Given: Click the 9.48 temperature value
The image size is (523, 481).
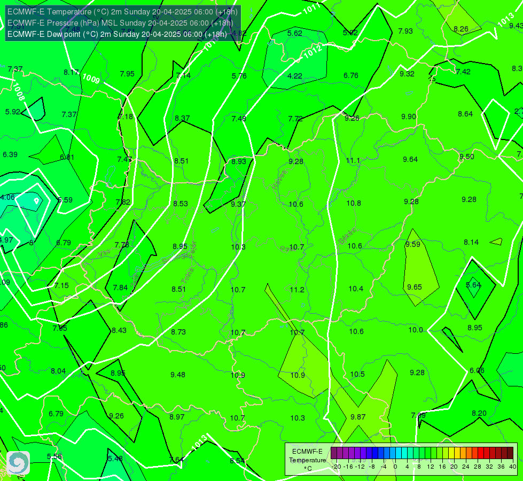Looking at the screenshot, I should pos(178,375).
